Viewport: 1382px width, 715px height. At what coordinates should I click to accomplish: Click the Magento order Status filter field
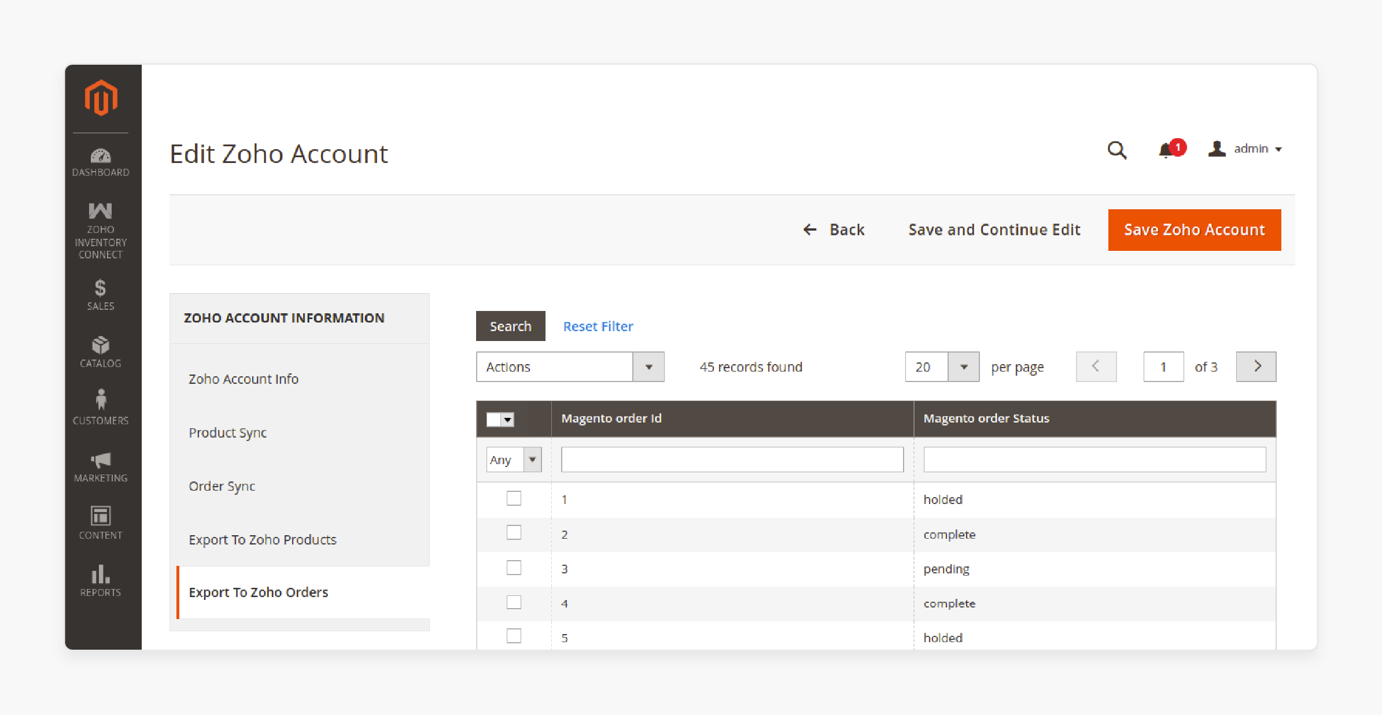[x=1094, y=460]
